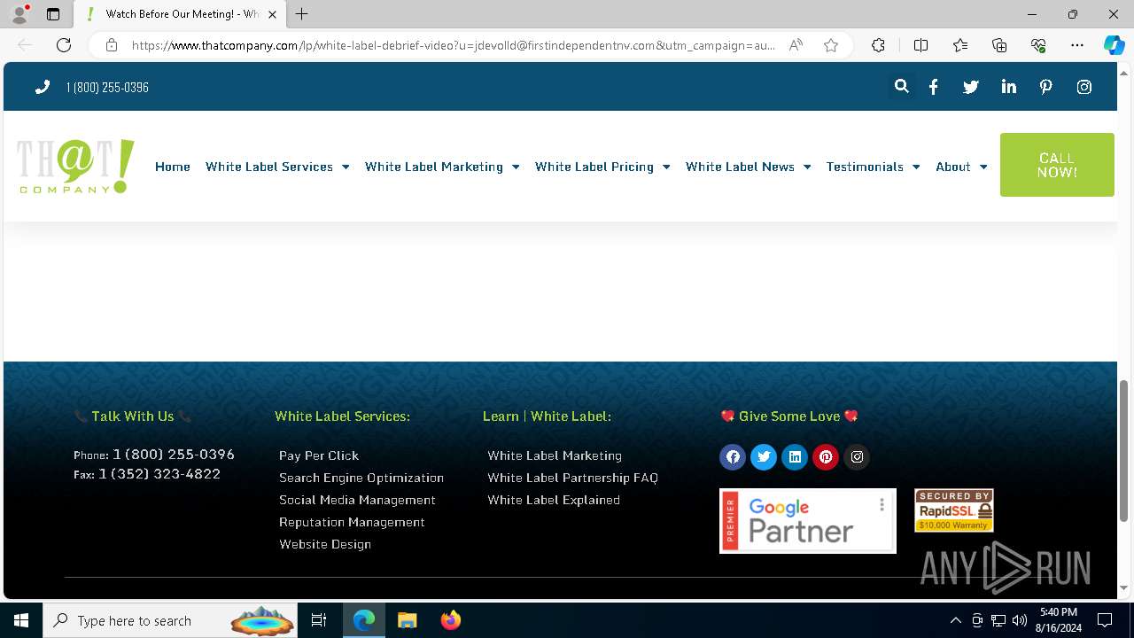
Task: Open the round Pinterest icon in footer
Action: click(826, 457)
